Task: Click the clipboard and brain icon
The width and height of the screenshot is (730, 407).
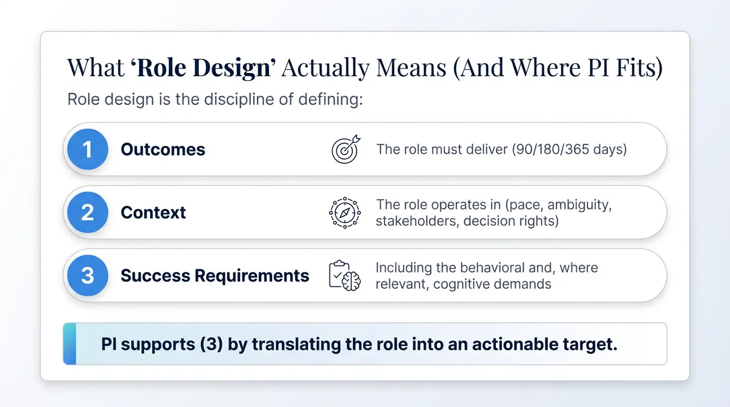Action: coord(345,276)
